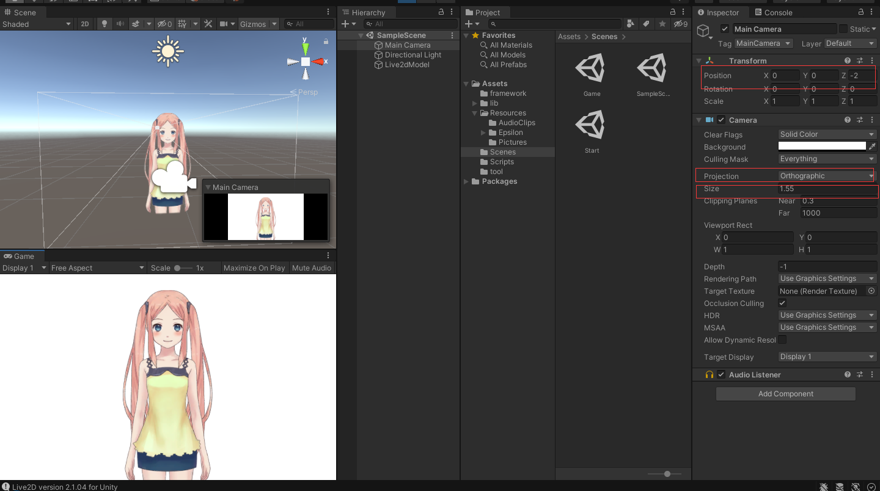This screenshot has width=880, height=491.
Task: Toggle 2D view mode in Scene toolbar
Action: [x=84, y=24]
